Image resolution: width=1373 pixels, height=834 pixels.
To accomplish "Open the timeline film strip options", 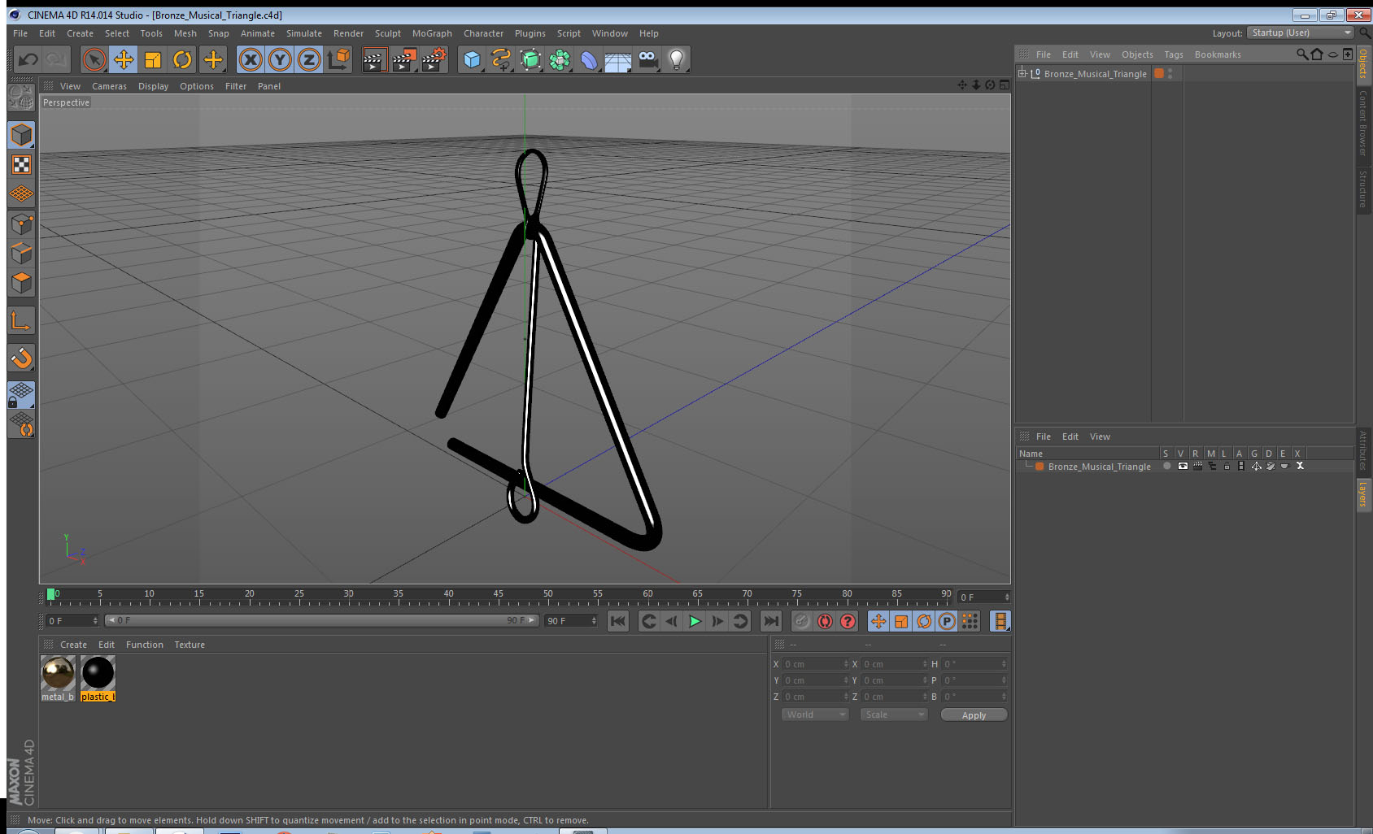I will [1000, 621].
